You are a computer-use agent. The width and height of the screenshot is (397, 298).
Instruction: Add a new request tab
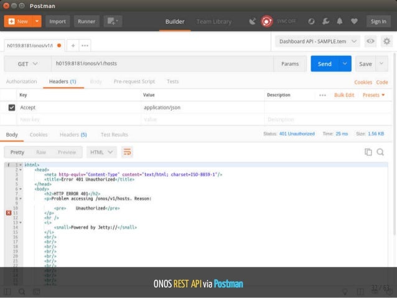click(x=73, y=45)
